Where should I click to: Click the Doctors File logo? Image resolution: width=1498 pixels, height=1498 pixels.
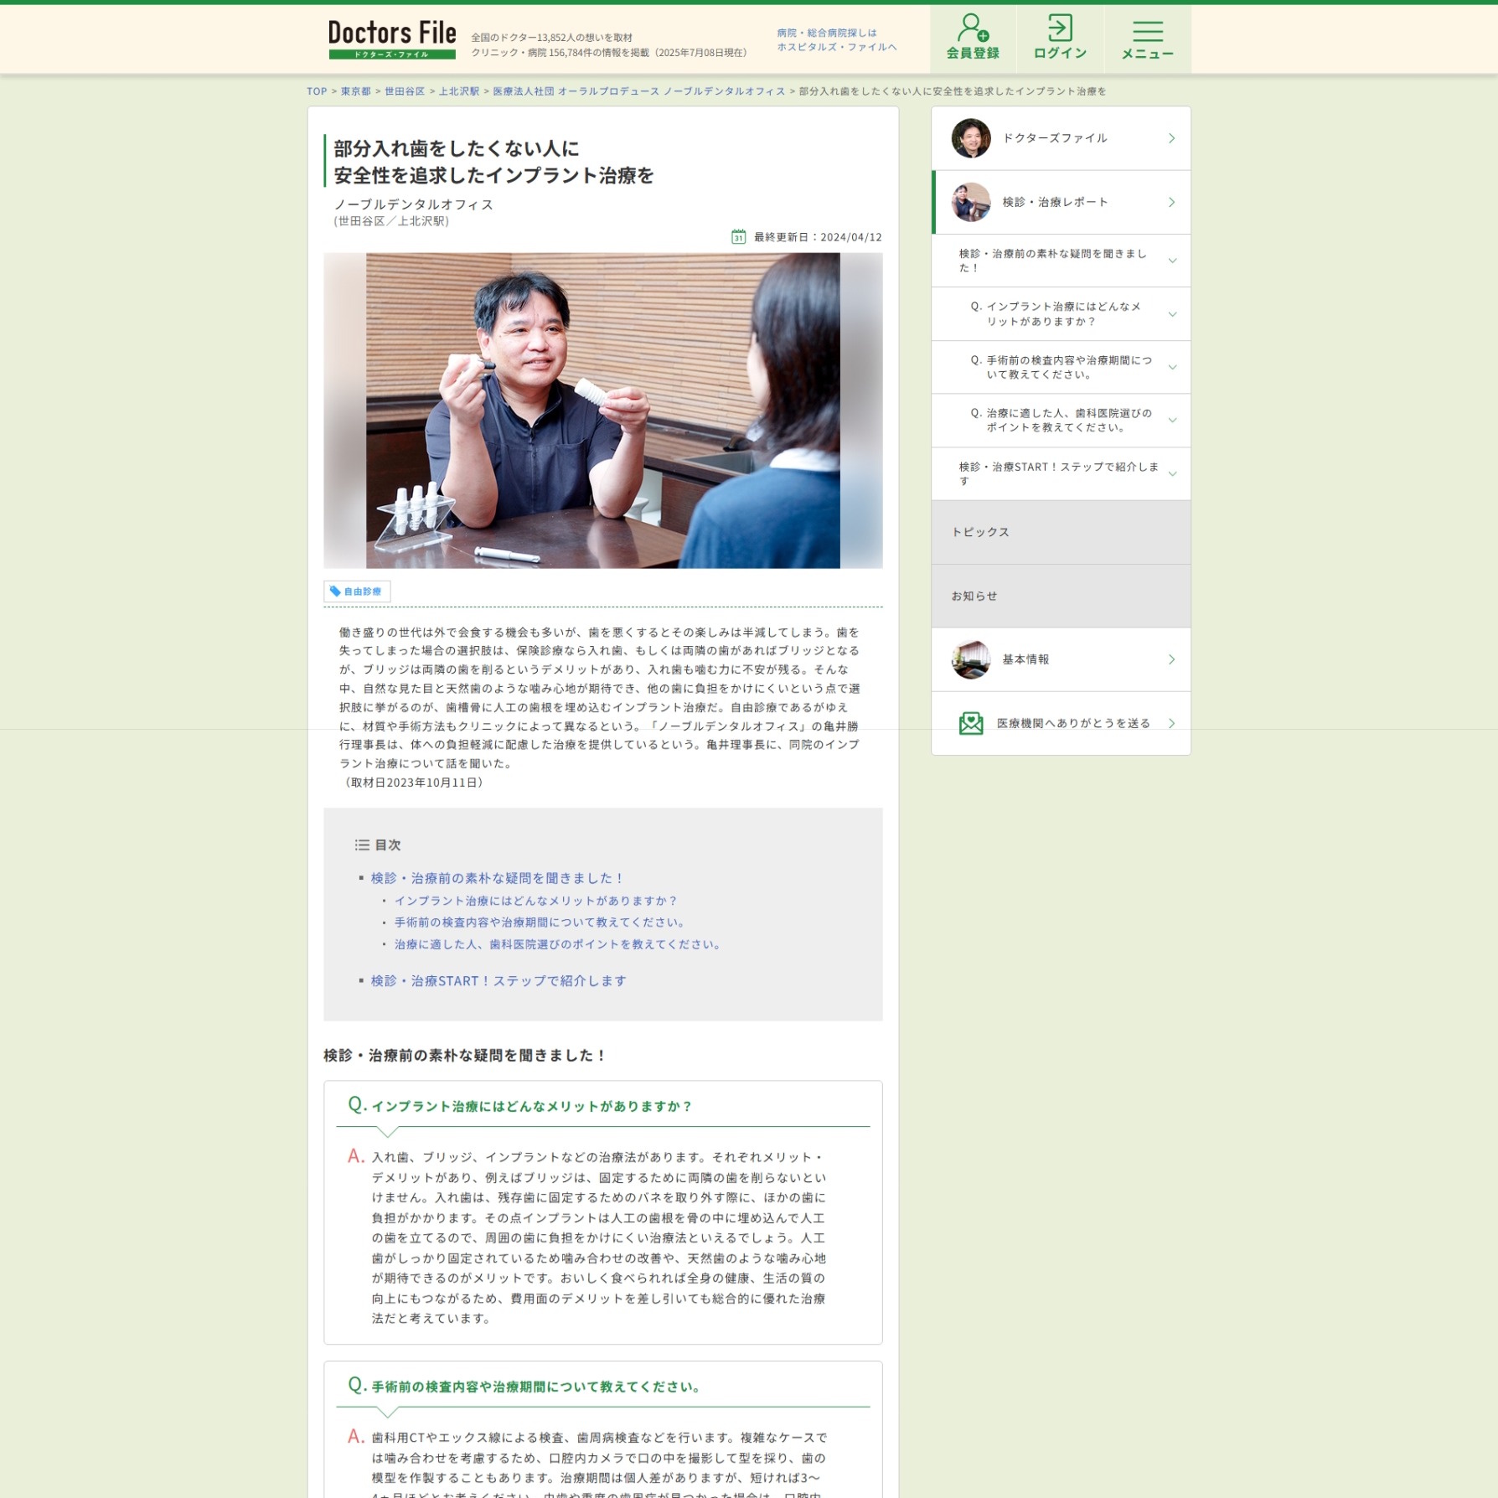392,39
